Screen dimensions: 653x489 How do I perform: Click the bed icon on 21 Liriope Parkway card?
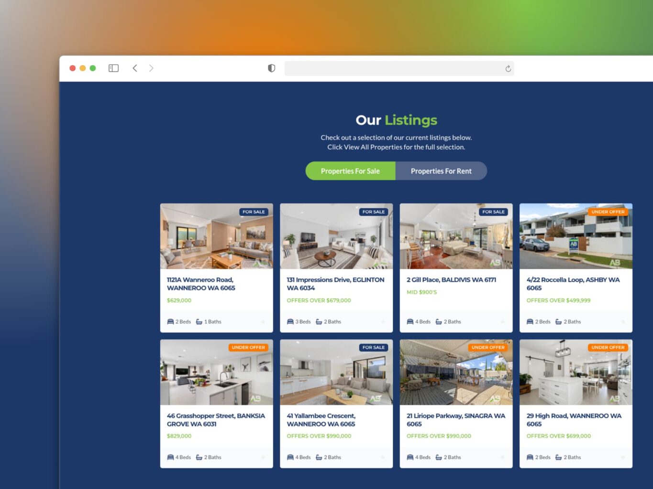[x=410, y=457]
